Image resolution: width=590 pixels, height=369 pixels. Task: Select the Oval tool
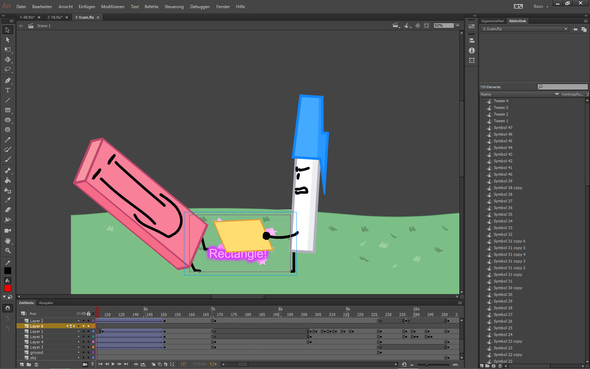[8, 120]
